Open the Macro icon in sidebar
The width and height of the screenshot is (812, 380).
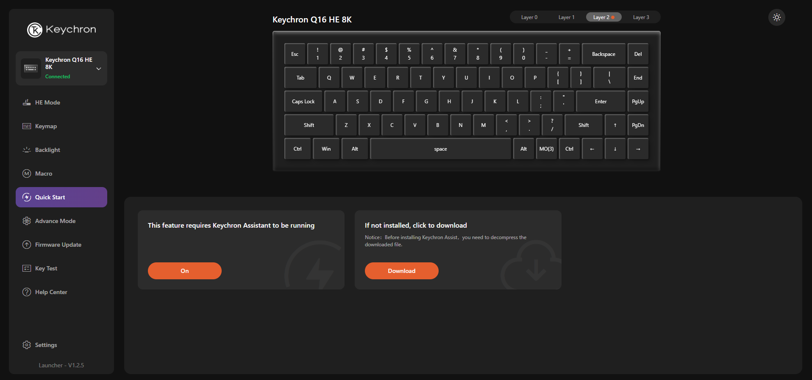27,173
